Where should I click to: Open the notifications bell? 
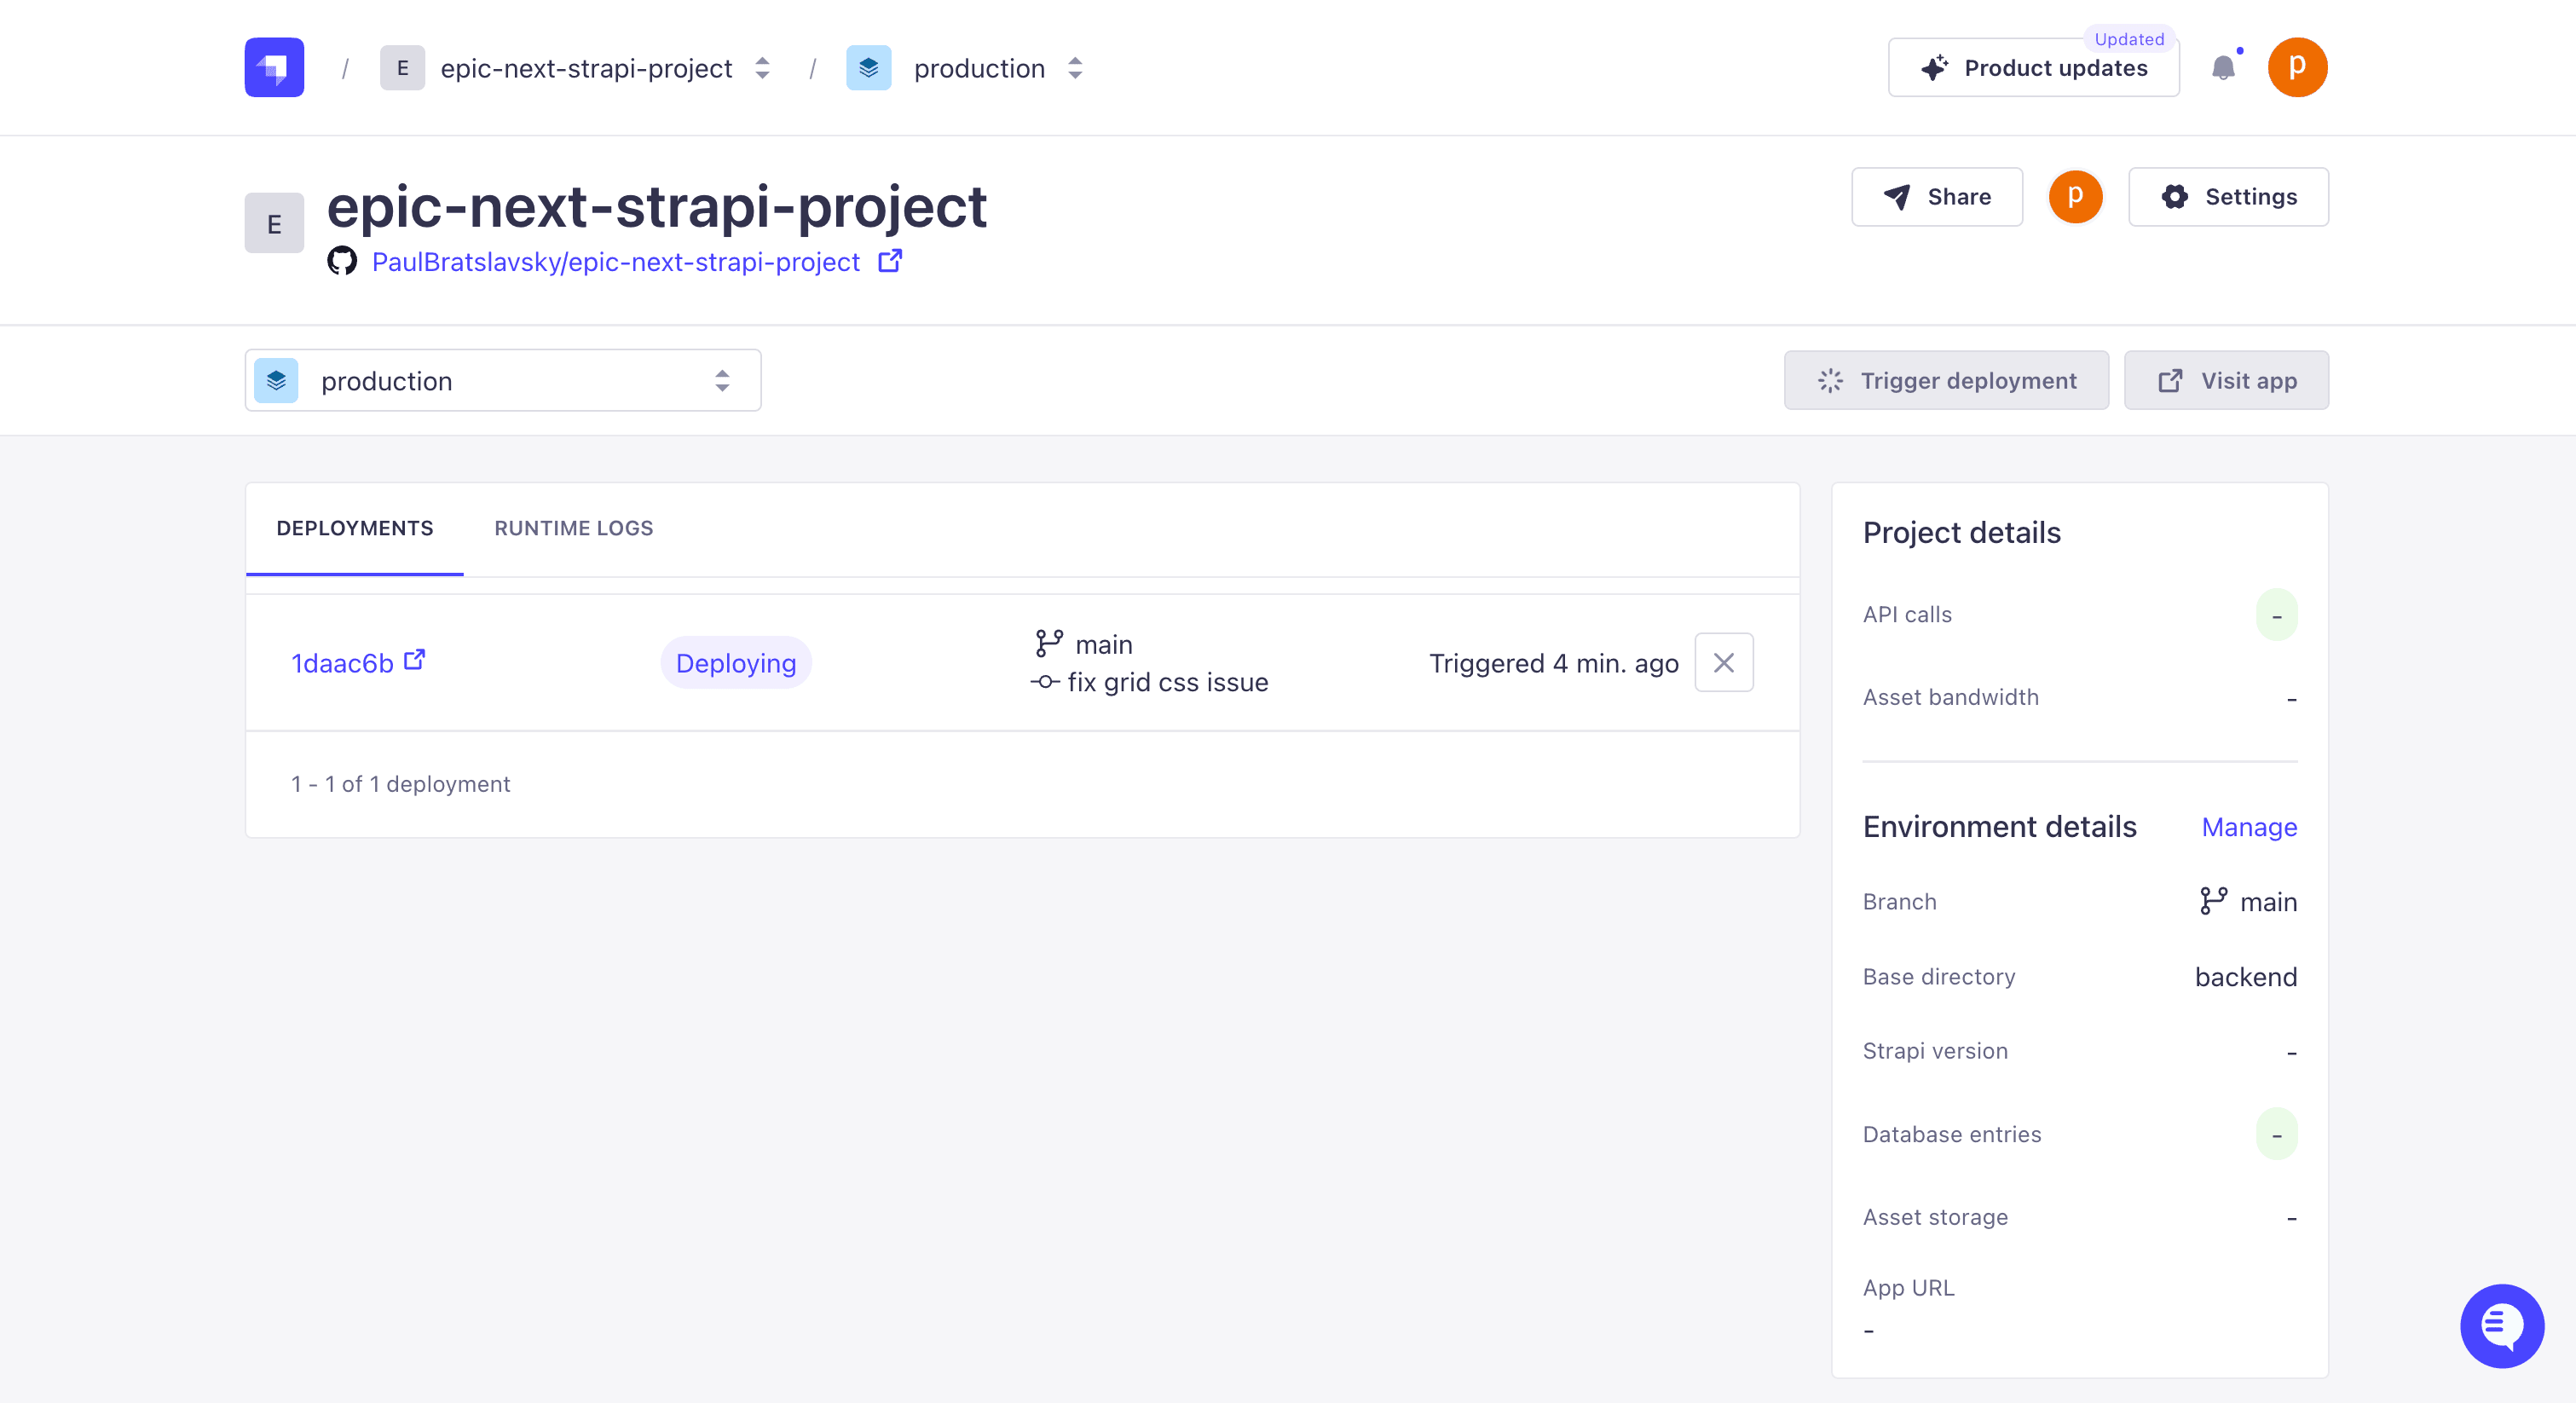pos(2223,67)
